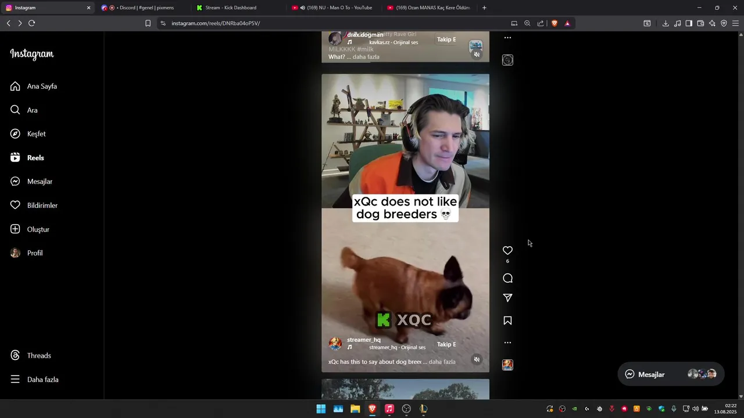This screenshot has width=744, height=418.
Task: Like the xQc dog breeders reel
Action: [x=507, y=250]
